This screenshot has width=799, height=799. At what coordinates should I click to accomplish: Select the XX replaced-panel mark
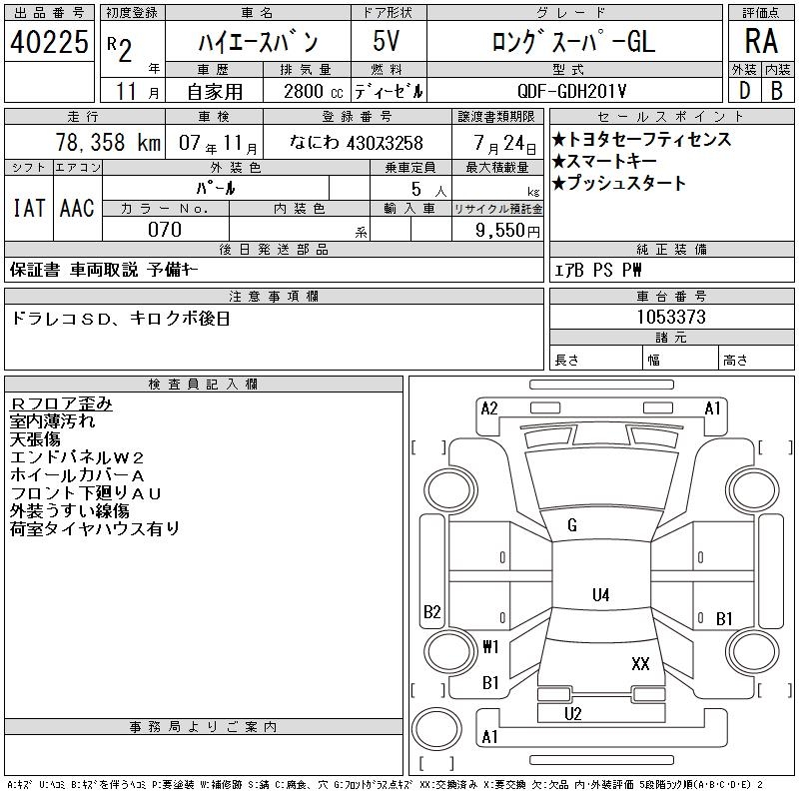click(640, 663)
